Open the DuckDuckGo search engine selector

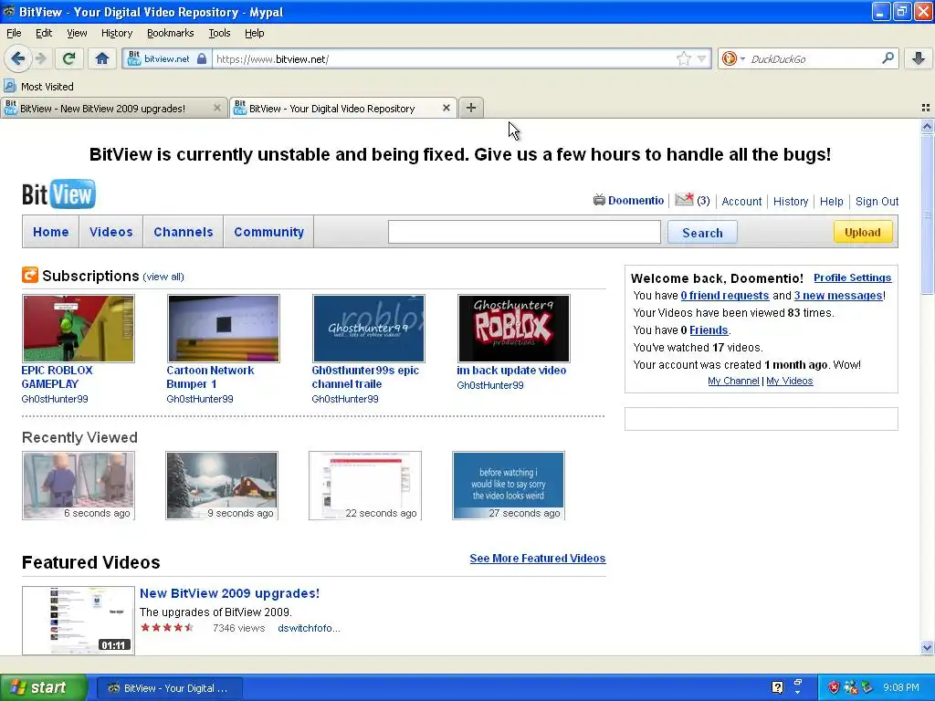[733, 58]
